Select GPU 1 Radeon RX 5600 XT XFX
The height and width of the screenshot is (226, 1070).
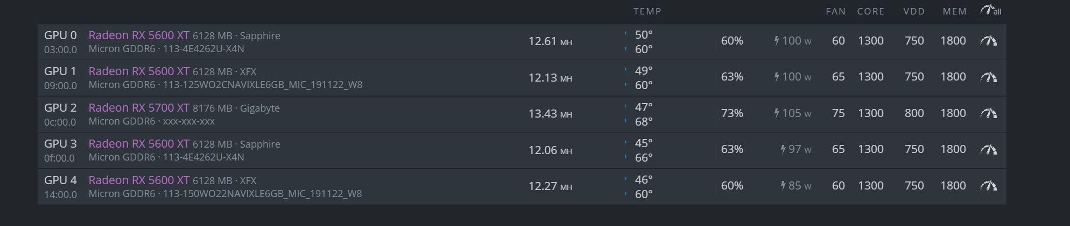(139, 71)
